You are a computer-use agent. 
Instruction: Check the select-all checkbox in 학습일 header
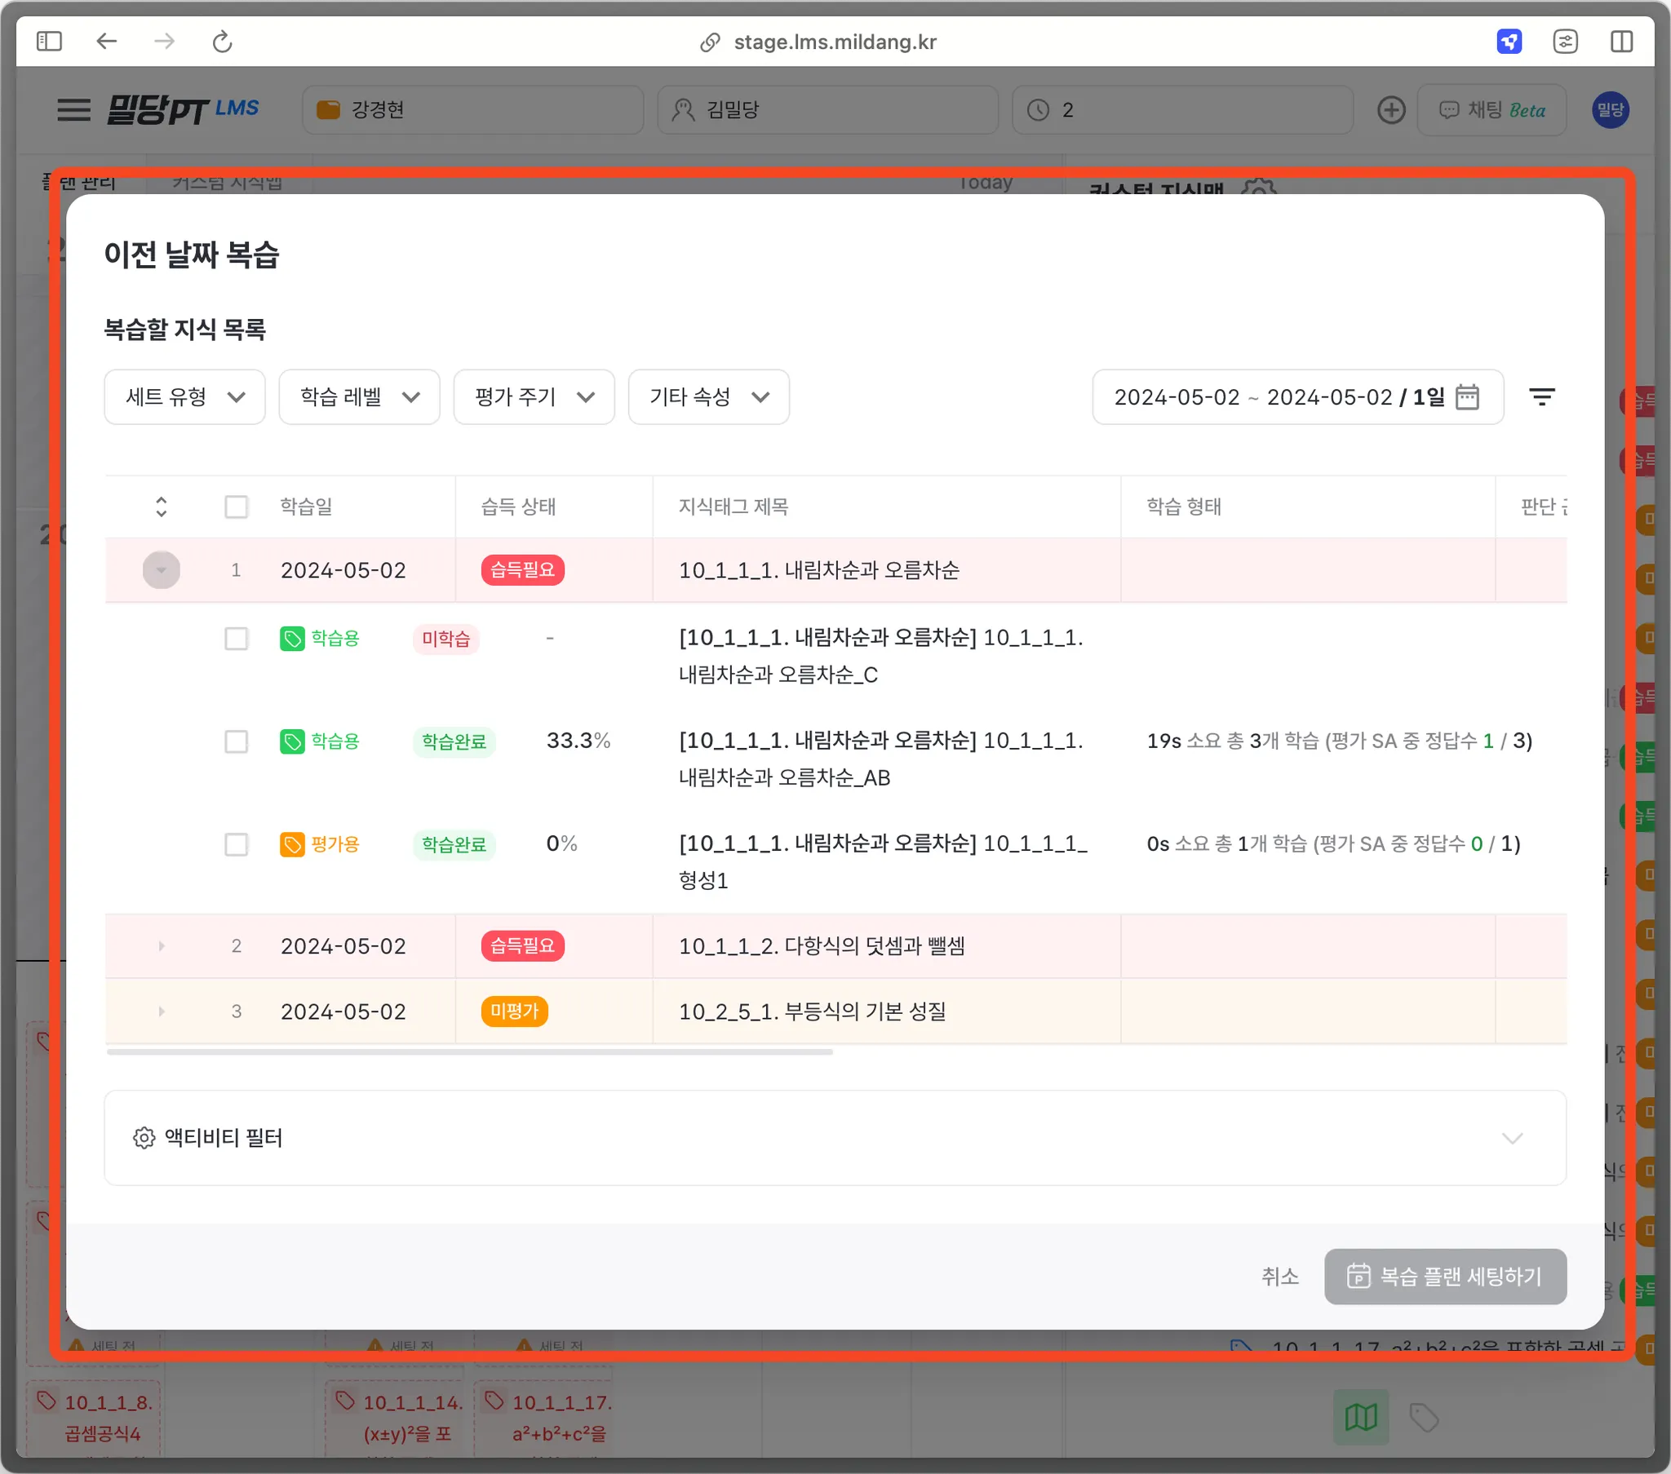click(x=237, y=507)
